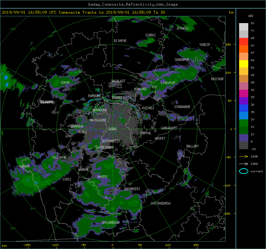Click the km unit label at top right
Screen dimensions: 266x249
click(x=231, y=12)
